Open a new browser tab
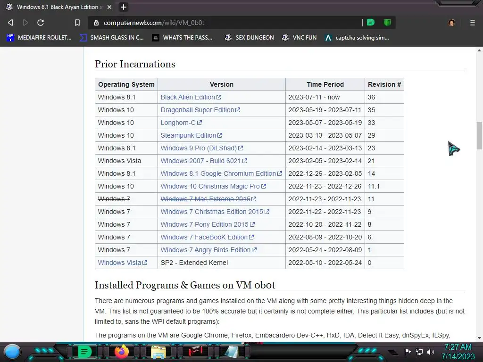Image resolution: width=483 pixels, height=362 pixels. [124, 7]
